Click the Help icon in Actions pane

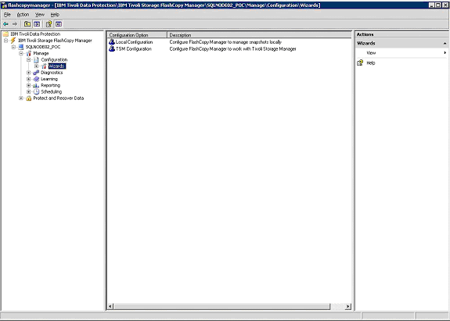pyautogui.click(x=360, y=62)
